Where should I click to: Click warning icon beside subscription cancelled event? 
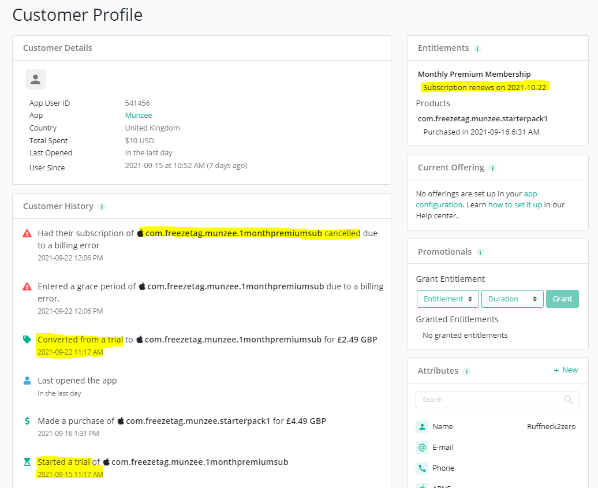tap(27, 233)
